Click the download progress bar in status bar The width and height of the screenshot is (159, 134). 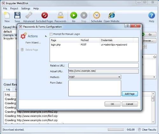pyautogui.click(x=116, y=130)
